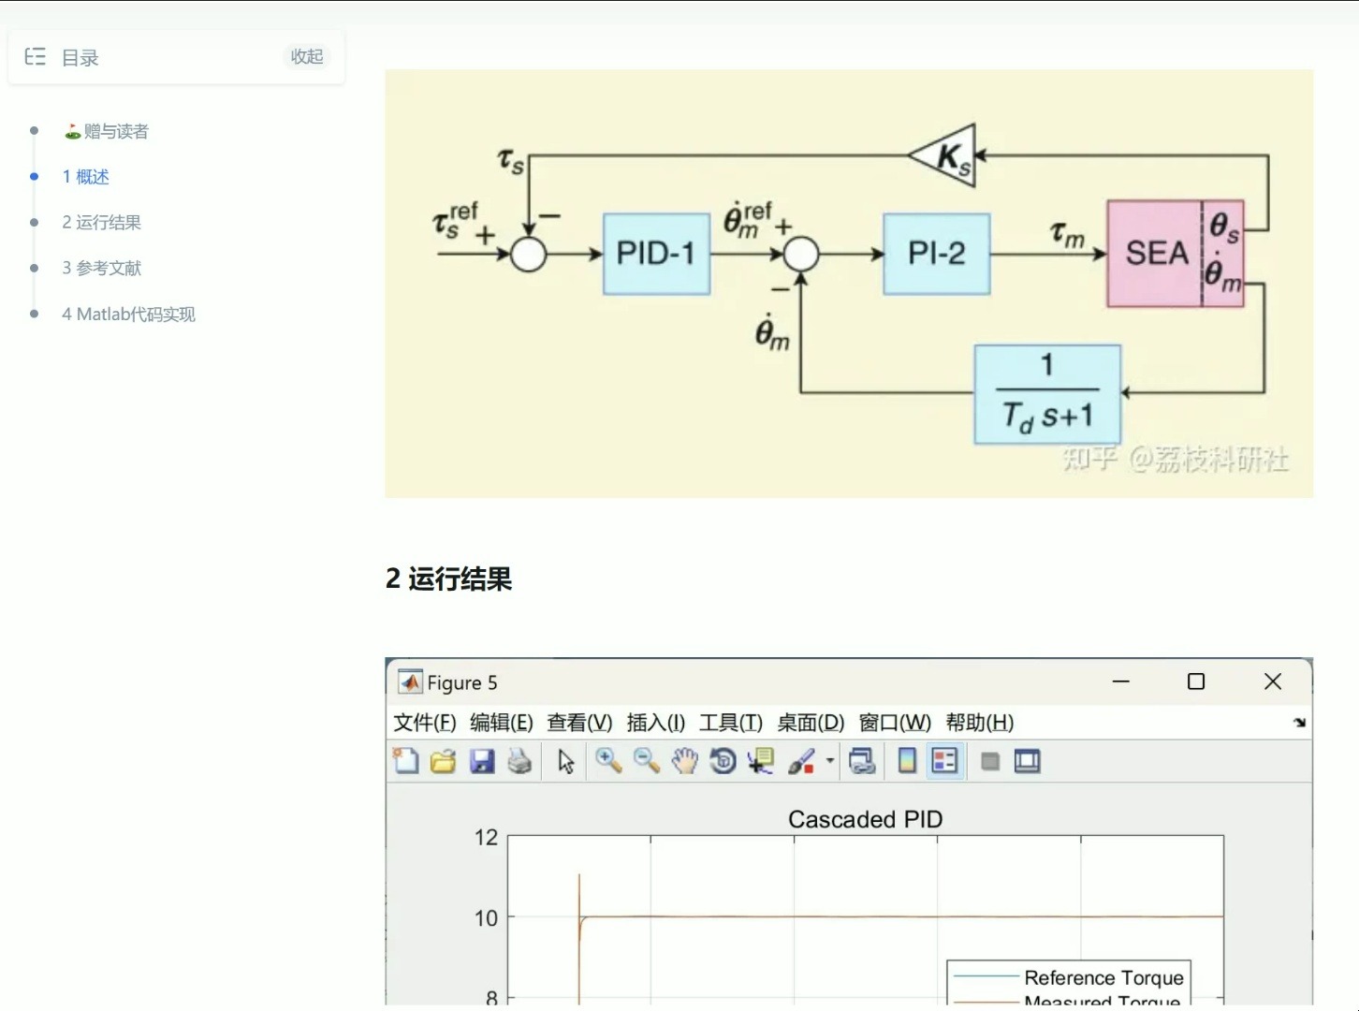Toggle the Insert Legend icon

[x=945, y=761]
